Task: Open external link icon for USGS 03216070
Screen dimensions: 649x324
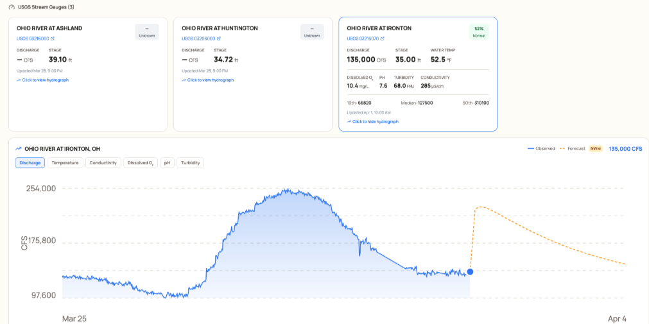Action: [383, 38]
